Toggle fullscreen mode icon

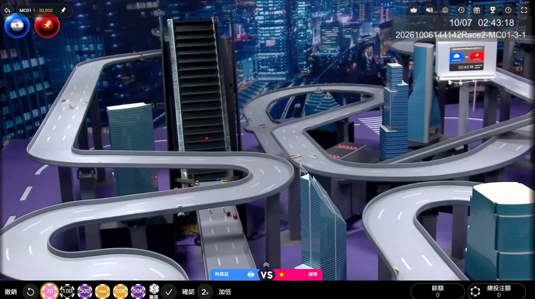(524, 10)
